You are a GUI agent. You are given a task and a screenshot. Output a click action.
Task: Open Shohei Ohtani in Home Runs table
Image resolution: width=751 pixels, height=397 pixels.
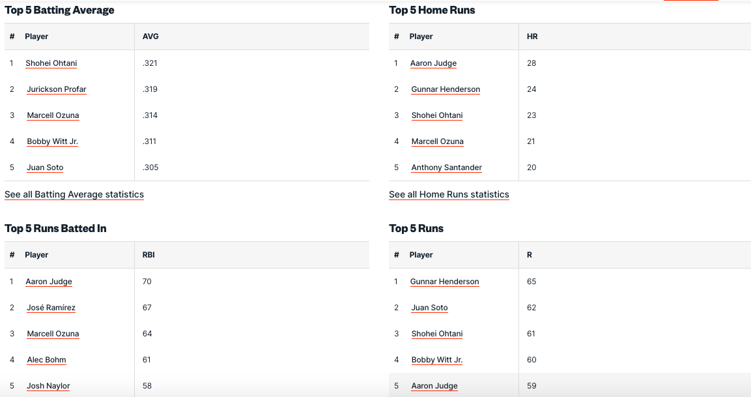(x=437, y=115)
